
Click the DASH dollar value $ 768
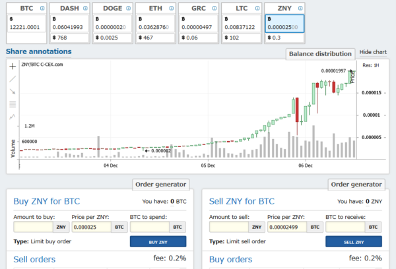tap(69, 38)
